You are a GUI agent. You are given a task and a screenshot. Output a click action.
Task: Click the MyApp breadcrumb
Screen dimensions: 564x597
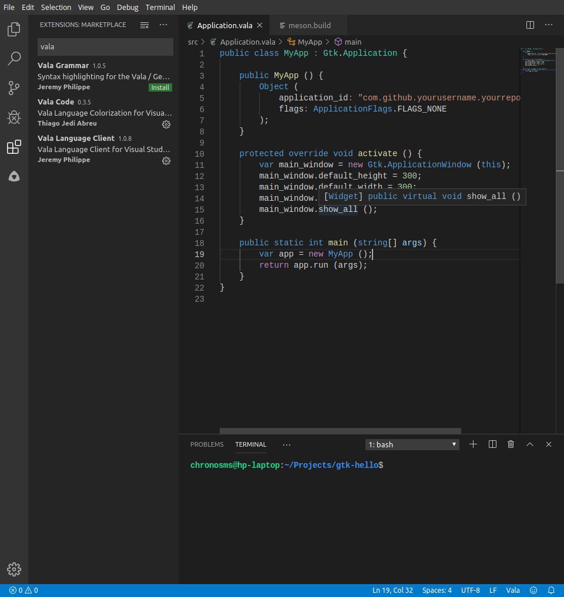coord(305,42)
